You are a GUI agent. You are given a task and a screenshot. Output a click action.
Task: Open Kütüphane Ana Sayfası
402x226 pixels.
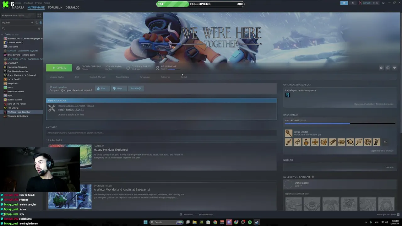[18, 15]
